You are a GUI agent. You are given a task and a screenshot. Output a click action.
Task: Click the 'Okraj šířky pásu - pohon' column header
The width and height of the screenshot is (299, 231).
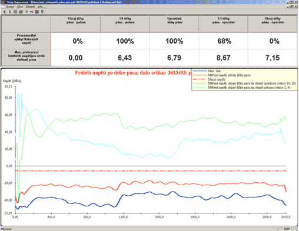point(75,24)
